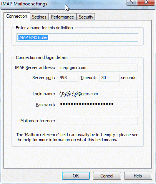156x184 pixels.
Task: Click the Cancel button
Action: pyautogui.click(x=107, y=176)
